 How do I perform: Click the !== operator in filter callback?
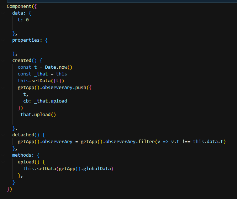186,141
